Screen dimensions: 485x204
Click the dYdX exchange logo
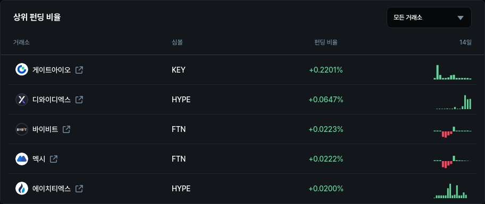[x=22, y=99]
